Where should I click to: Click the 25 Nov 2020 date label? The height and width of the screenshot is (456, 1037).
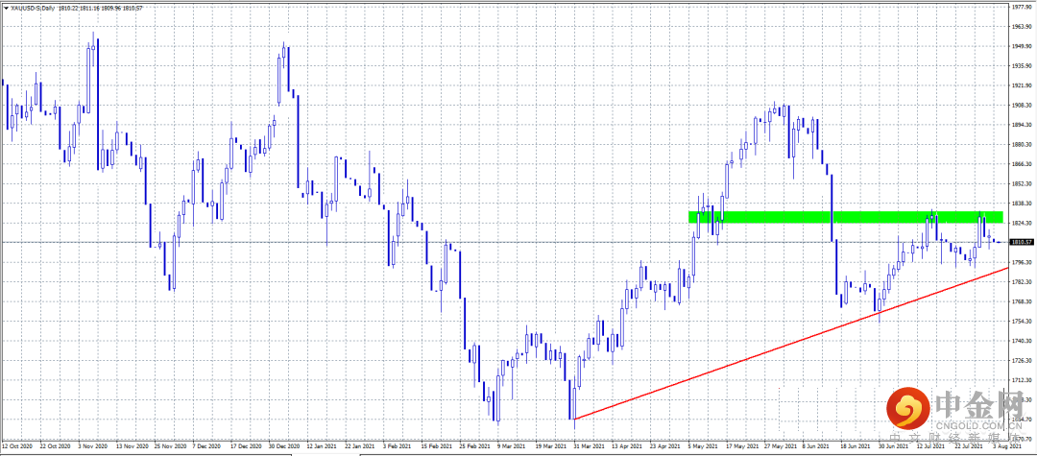(171, 446)
